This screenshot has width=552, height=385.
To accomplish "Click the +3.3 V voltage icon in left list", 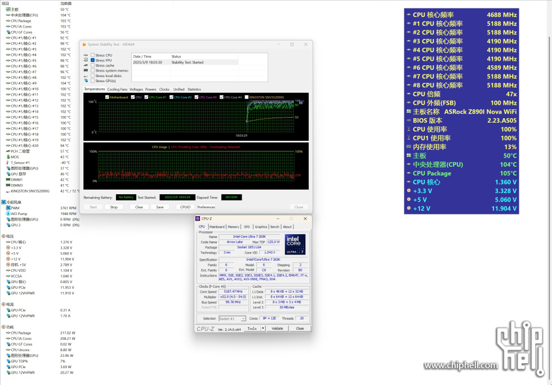I will pyautogui.click(x=8, y=248).
